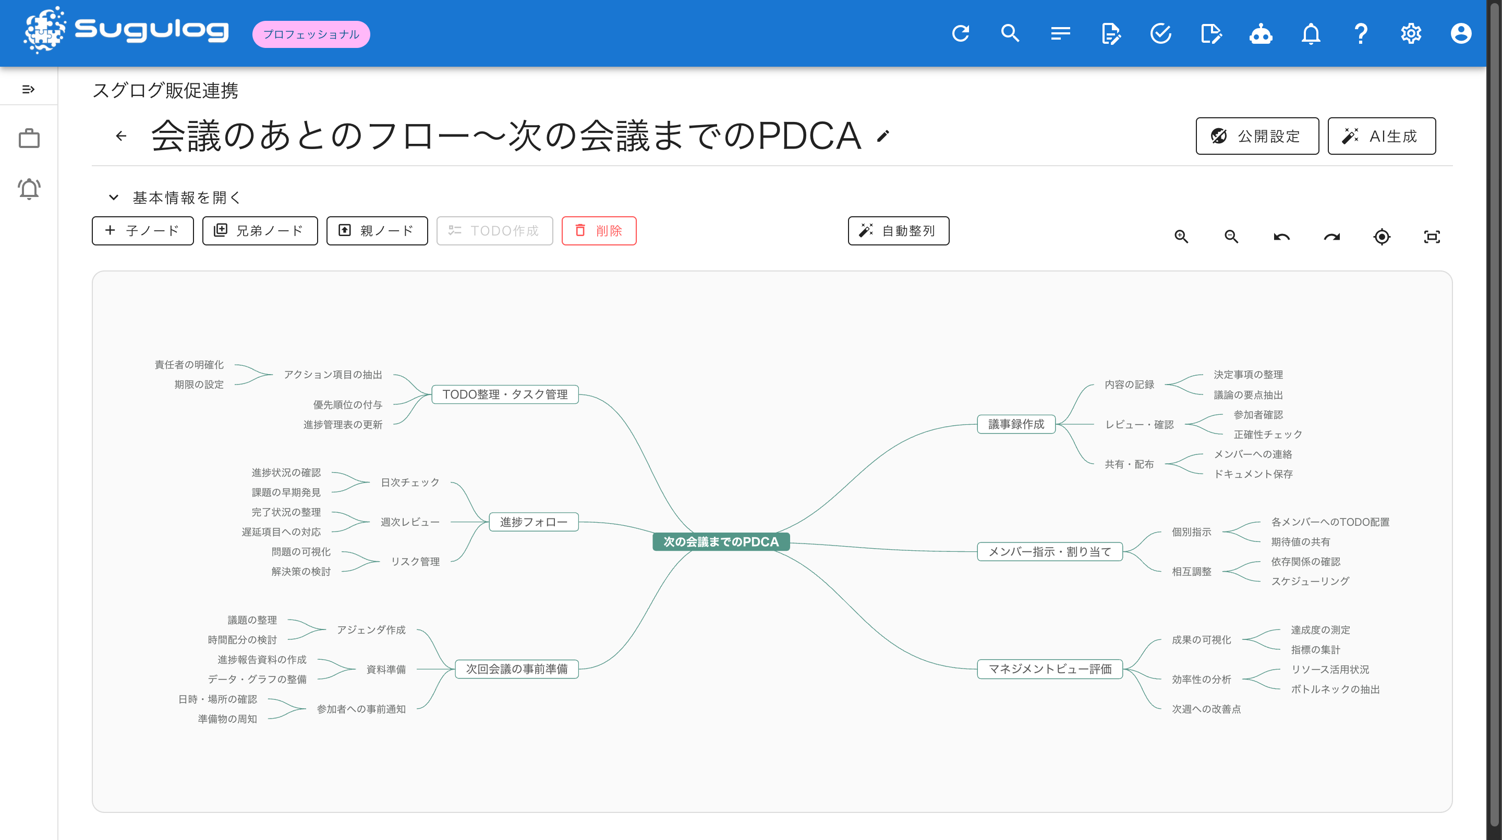Toggle fullscreen view of the map
The height and width of the screenshot is (840, 1502).
point(1432,237)
